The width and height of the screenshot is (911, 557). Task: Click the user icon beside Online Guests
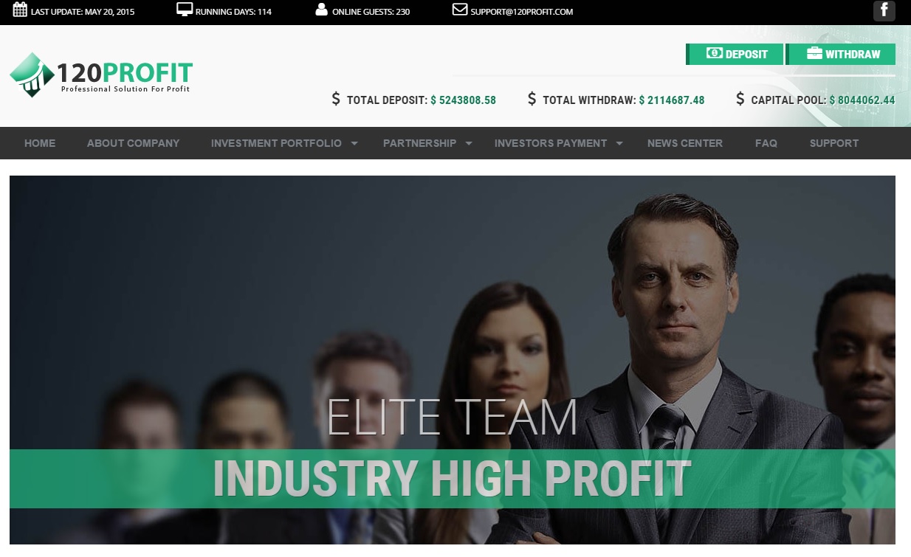coord(321,10)
